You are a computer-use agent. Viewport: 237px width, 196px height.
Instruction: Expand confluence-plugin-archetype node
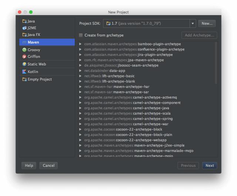80,49
